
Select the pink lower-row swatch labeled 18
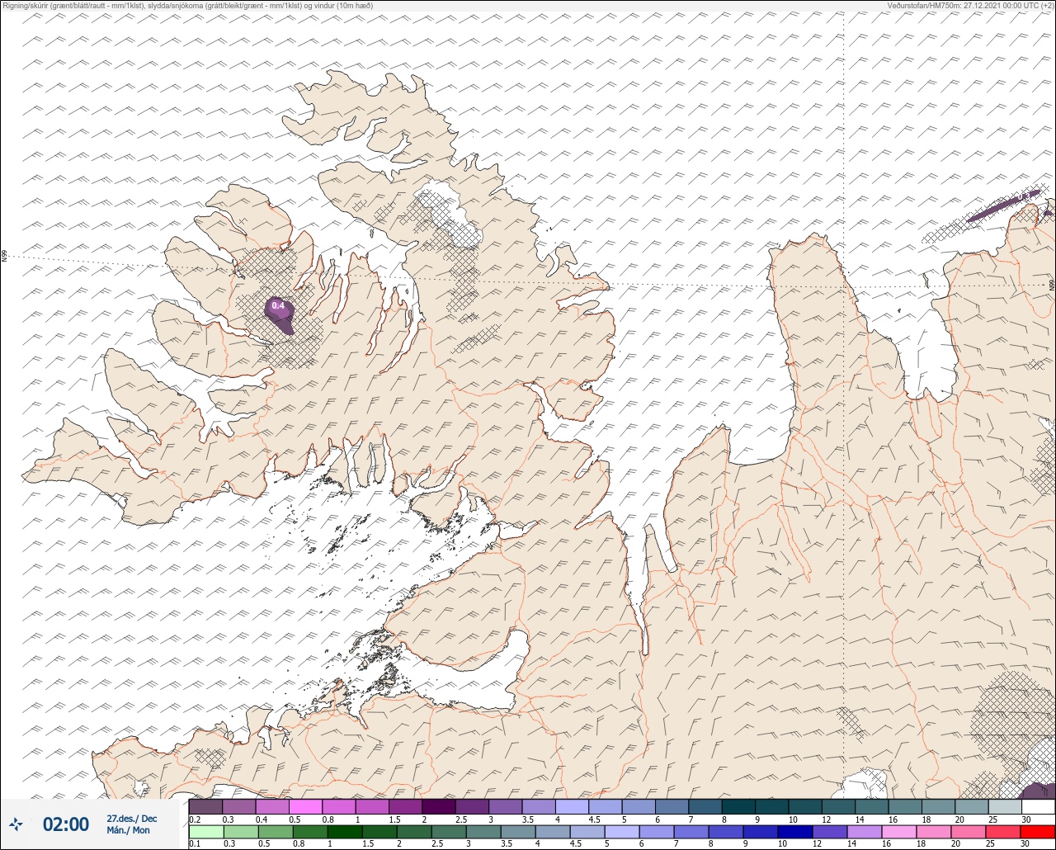(x=934, y=832)
